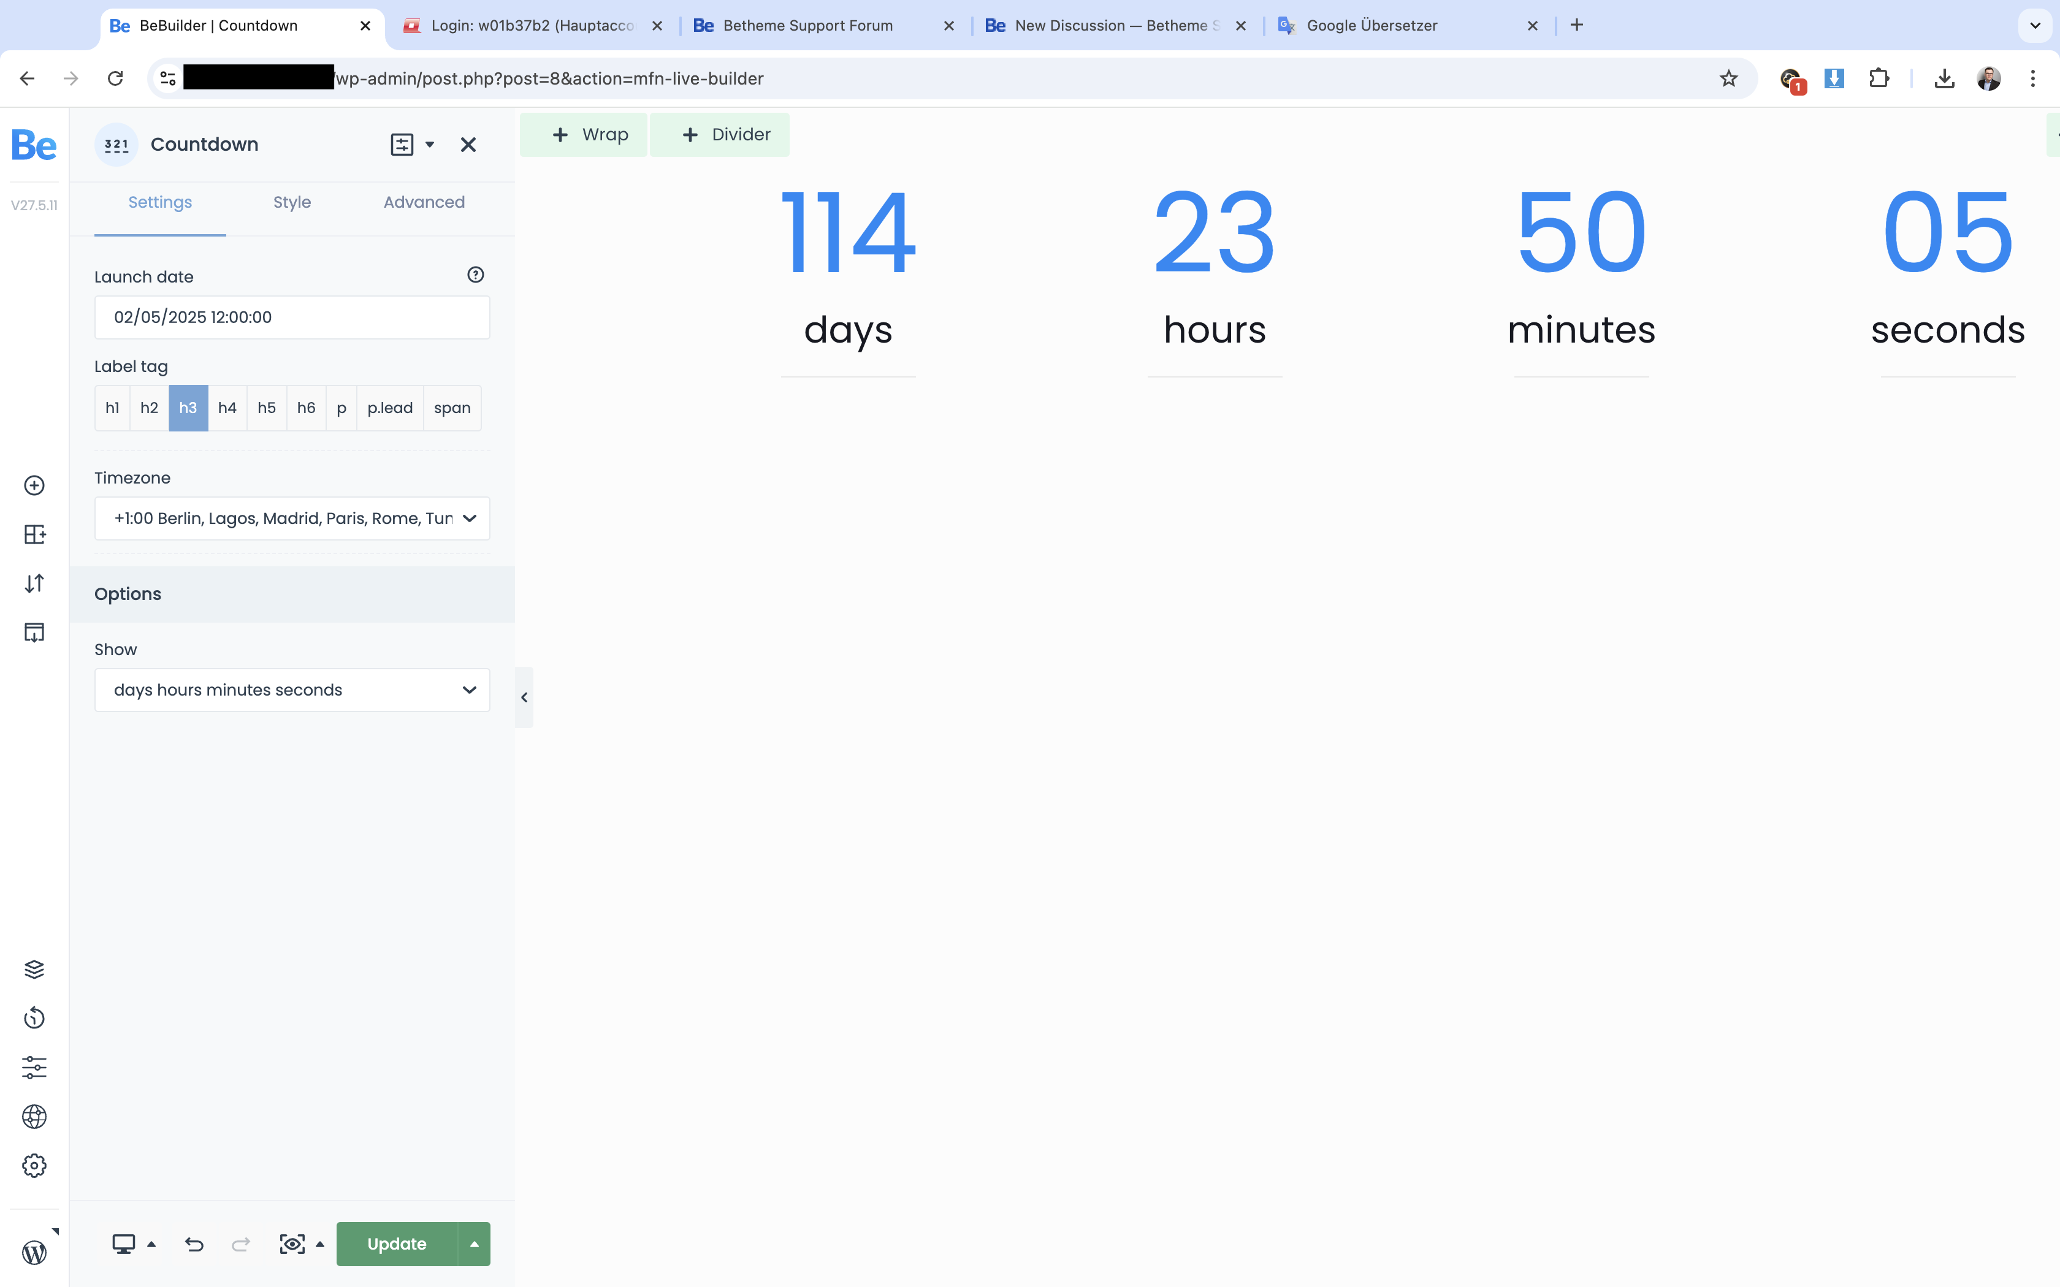Viewport: 2060px width, 1287px height.
Task: Expand the responsive mode arrow
Action: [151, 1245]
